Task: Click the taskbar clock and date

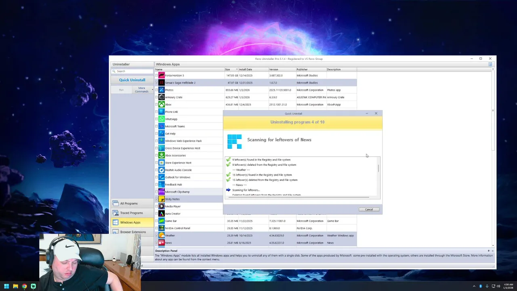Action: tap(508, 286)
